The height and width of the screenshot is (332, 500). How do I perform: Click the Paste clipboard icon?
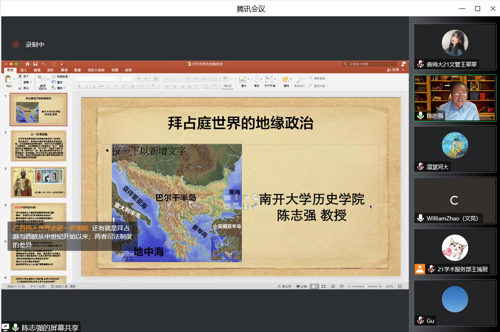pos(8,79)
